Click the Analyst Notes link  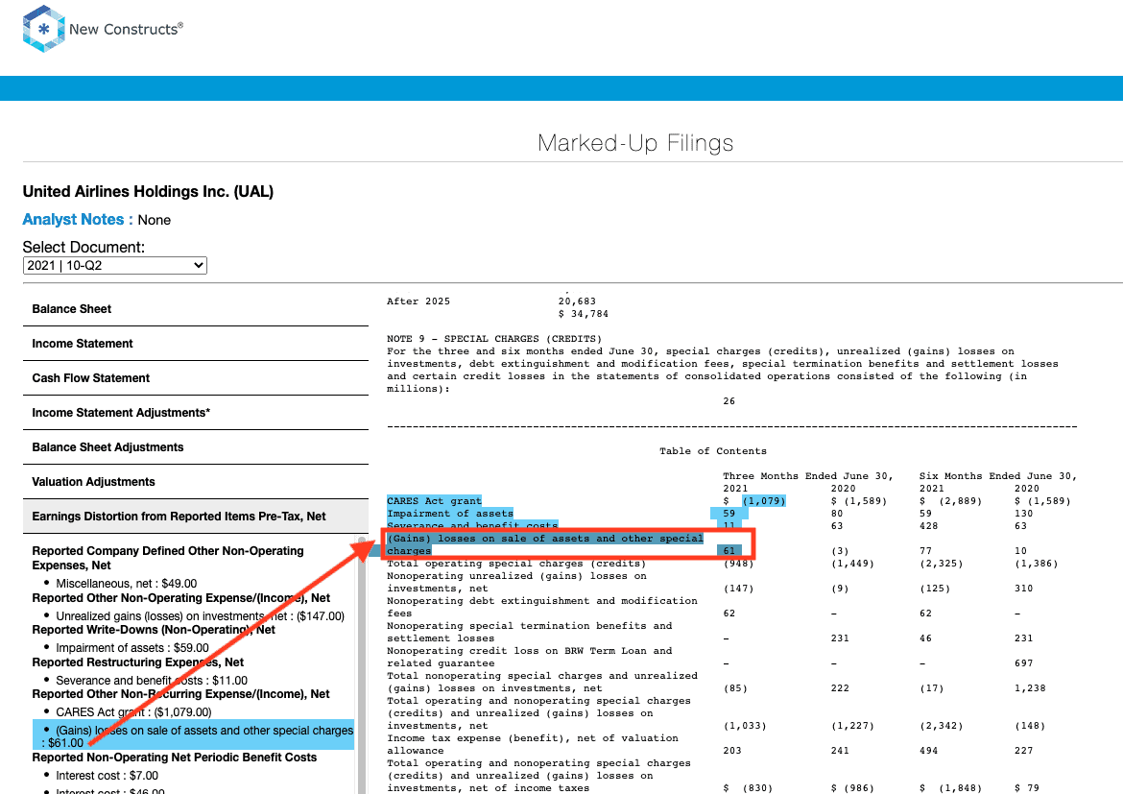click(78, 219)
